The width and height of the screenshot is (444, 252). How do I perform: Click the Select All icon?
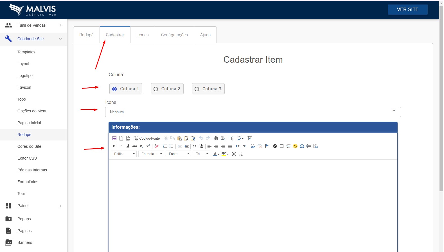(231, 138)
